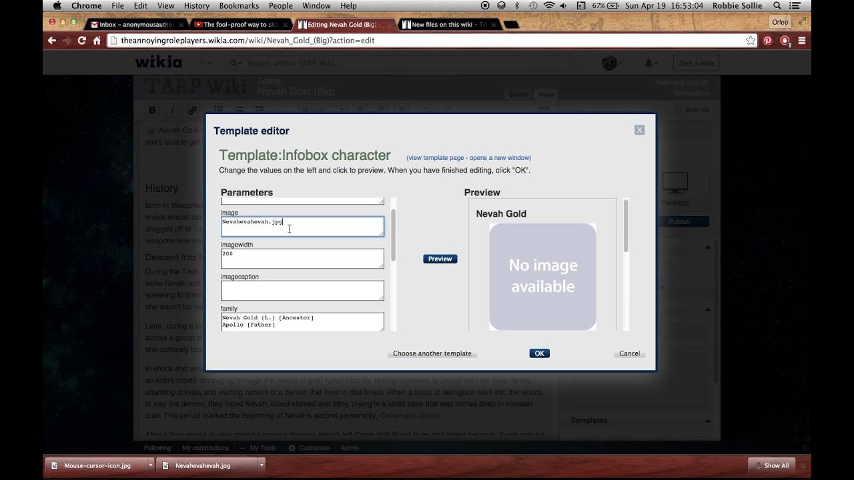Open the Chrome hamburger menu
The width and height of the screenshot is (854, 480).
point(802,40)
